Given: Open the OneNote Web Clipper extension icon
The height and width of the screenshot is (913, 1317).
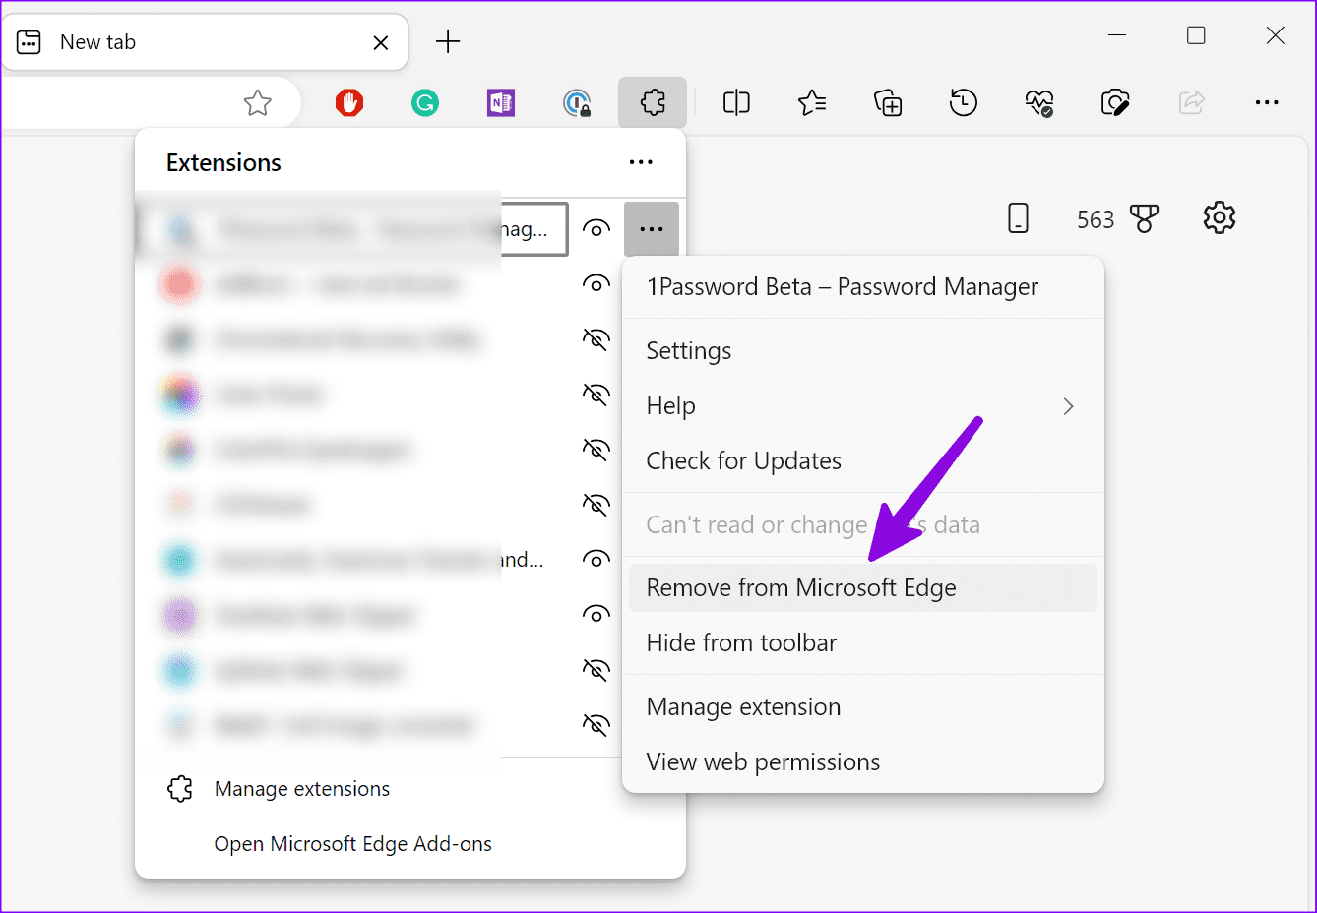Looking at the screenshot, I should click(x=501, y=102).
